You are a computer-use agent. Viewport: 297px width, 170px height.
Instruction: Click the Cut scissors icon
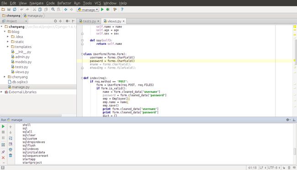click(34, 10)
